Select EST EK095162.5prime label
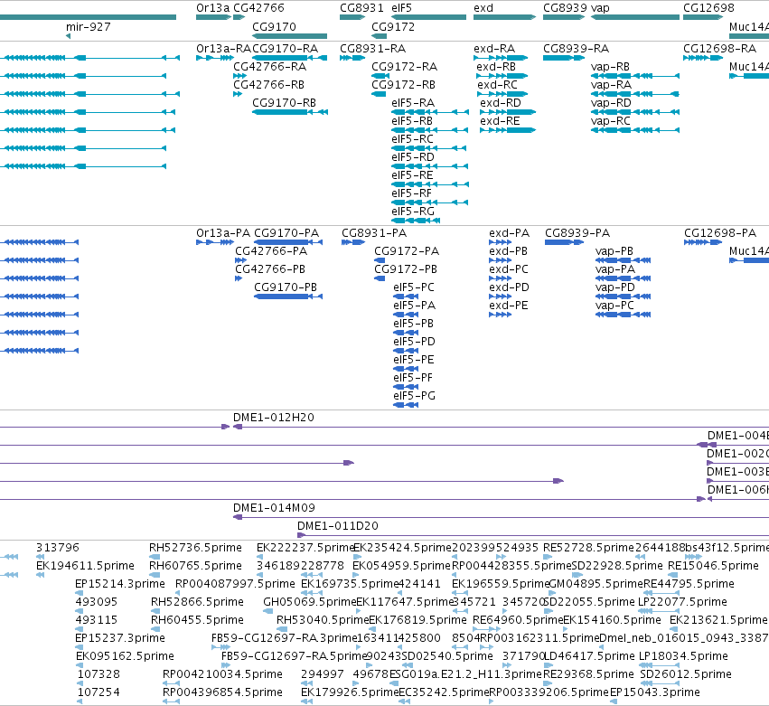 coord(125,656)
